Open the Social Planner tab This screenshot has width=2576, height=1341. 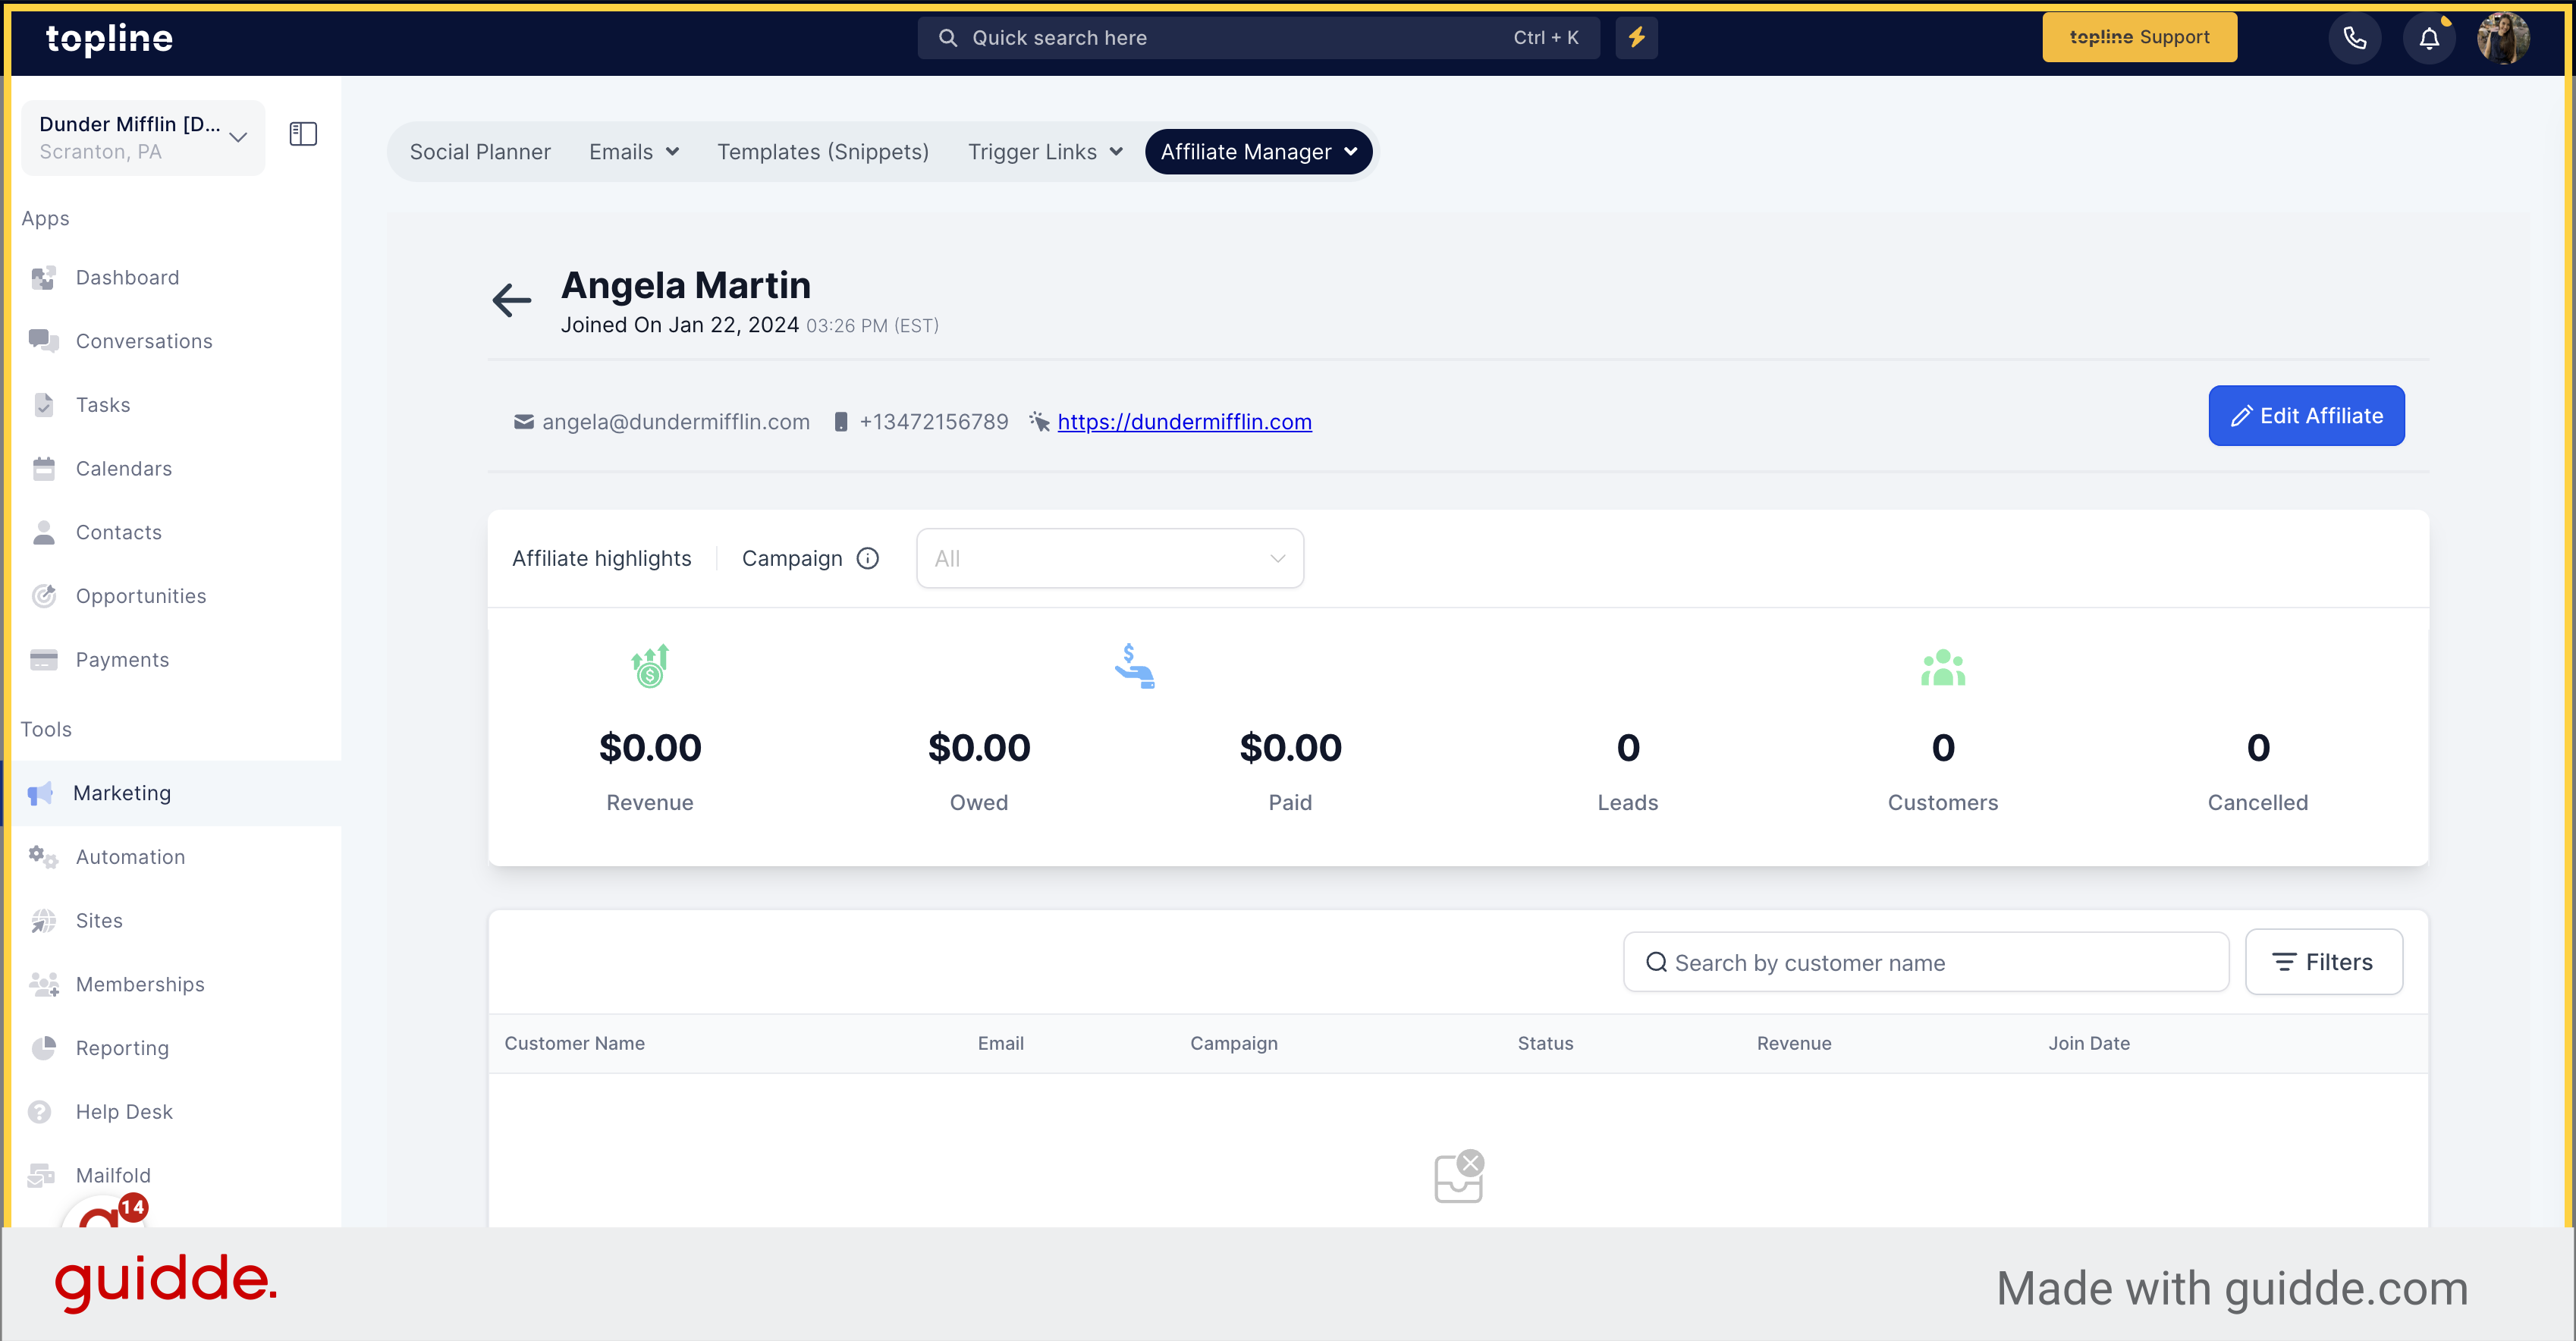pyautogui.click(x=479, y=150)
